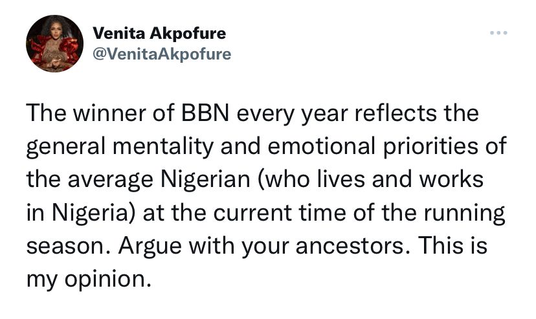Click the text 'Nigeria)' in the fourth line
536x319 pixels.
coord(94,212)
